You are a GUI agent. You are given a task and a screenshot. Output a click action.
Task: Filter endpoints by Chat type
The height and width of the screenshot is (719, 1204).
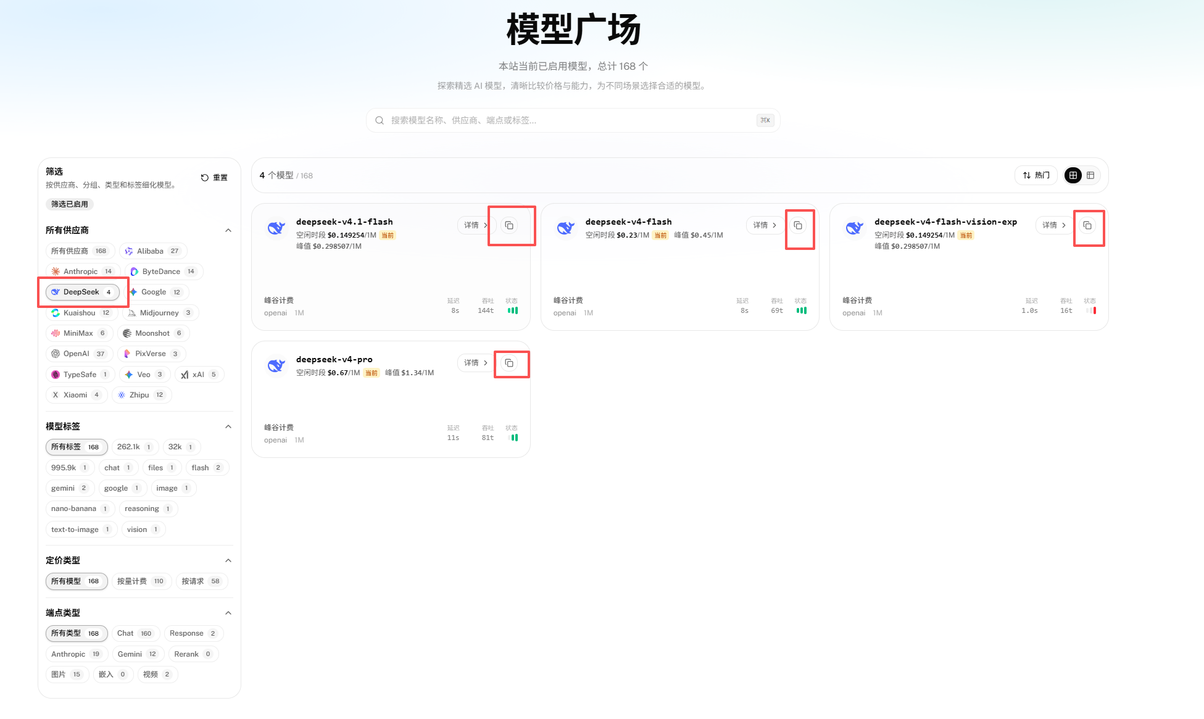135,633
